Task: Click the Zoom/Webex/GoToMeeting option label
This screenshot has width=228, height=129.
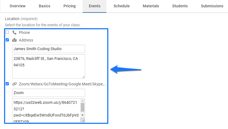Action: [63, 84]
